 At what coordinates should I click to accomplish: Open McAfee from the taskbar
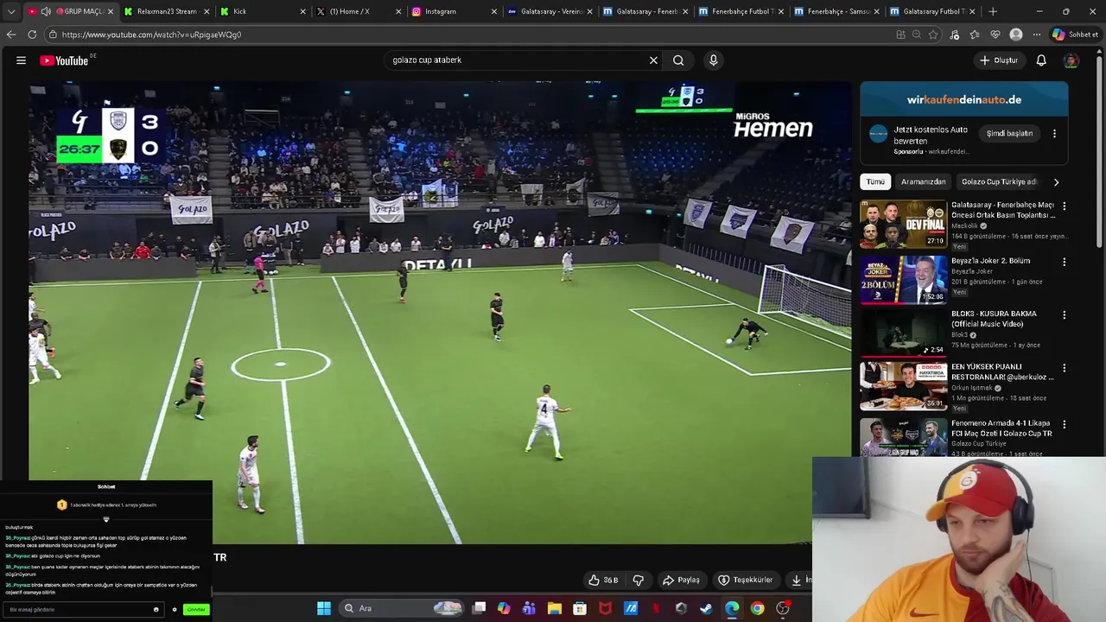(605, 608)
